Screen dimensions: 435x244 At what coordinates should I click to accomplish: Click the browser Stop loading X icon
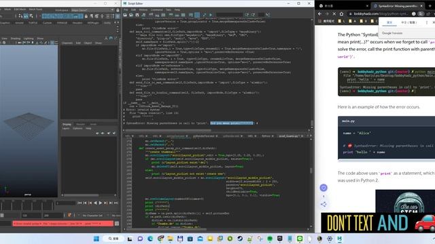tap(334, 14)
